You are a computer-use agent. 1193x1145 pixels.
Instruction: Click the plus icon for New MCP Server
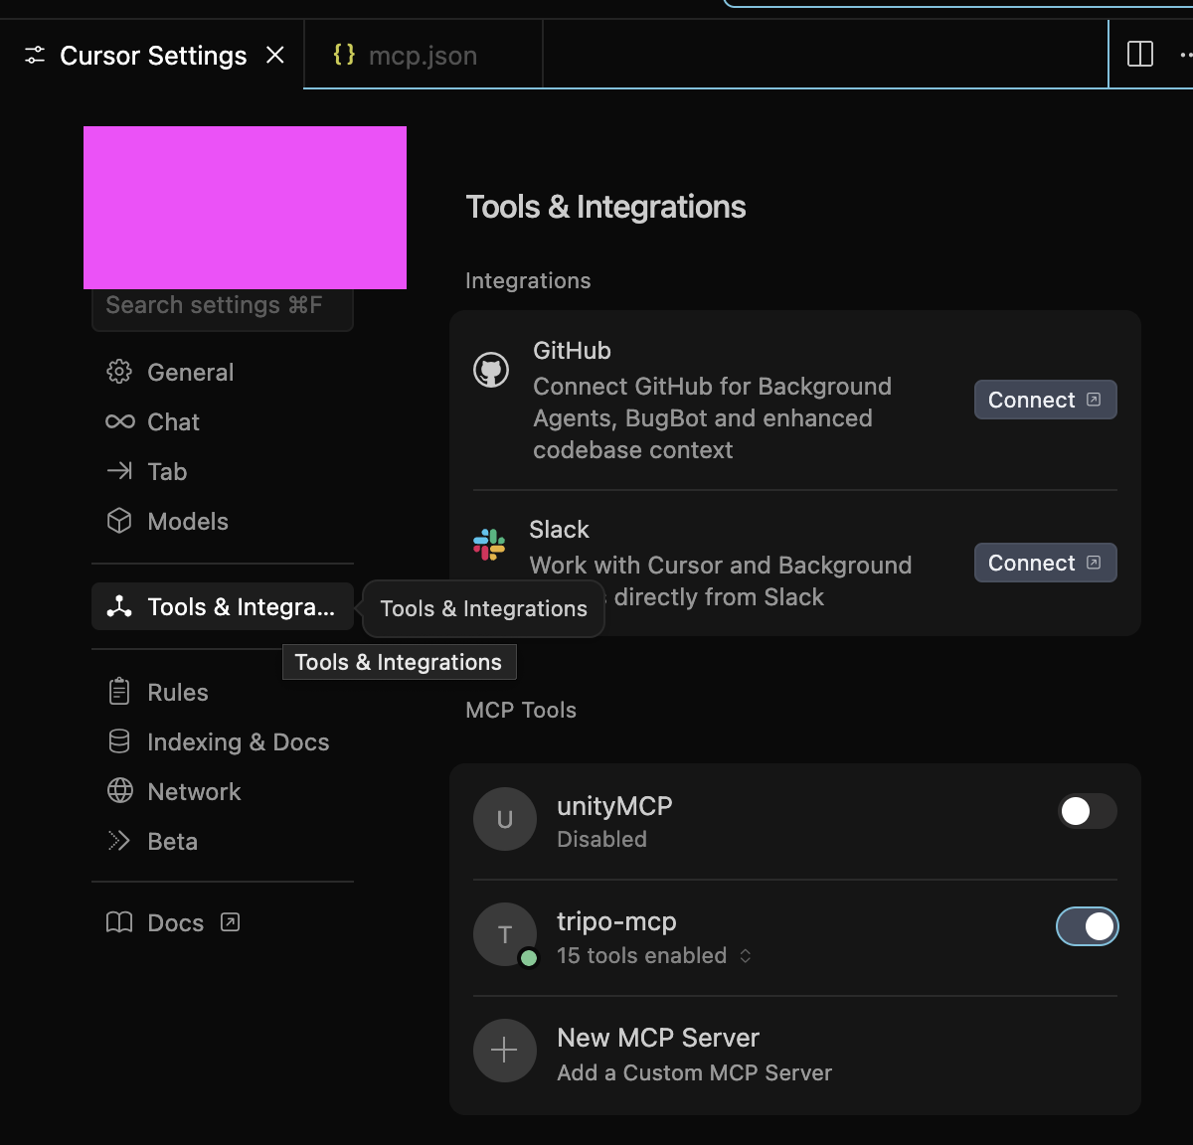point(505,1050)
